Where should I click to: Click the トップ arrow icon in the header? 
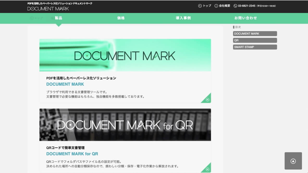pyautogui.click(x=200, y=5)
